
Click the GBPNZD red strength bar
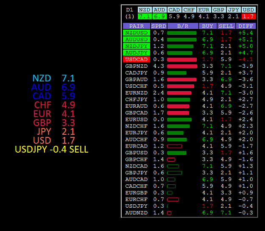pyautogui.click(x=182, y=66)
